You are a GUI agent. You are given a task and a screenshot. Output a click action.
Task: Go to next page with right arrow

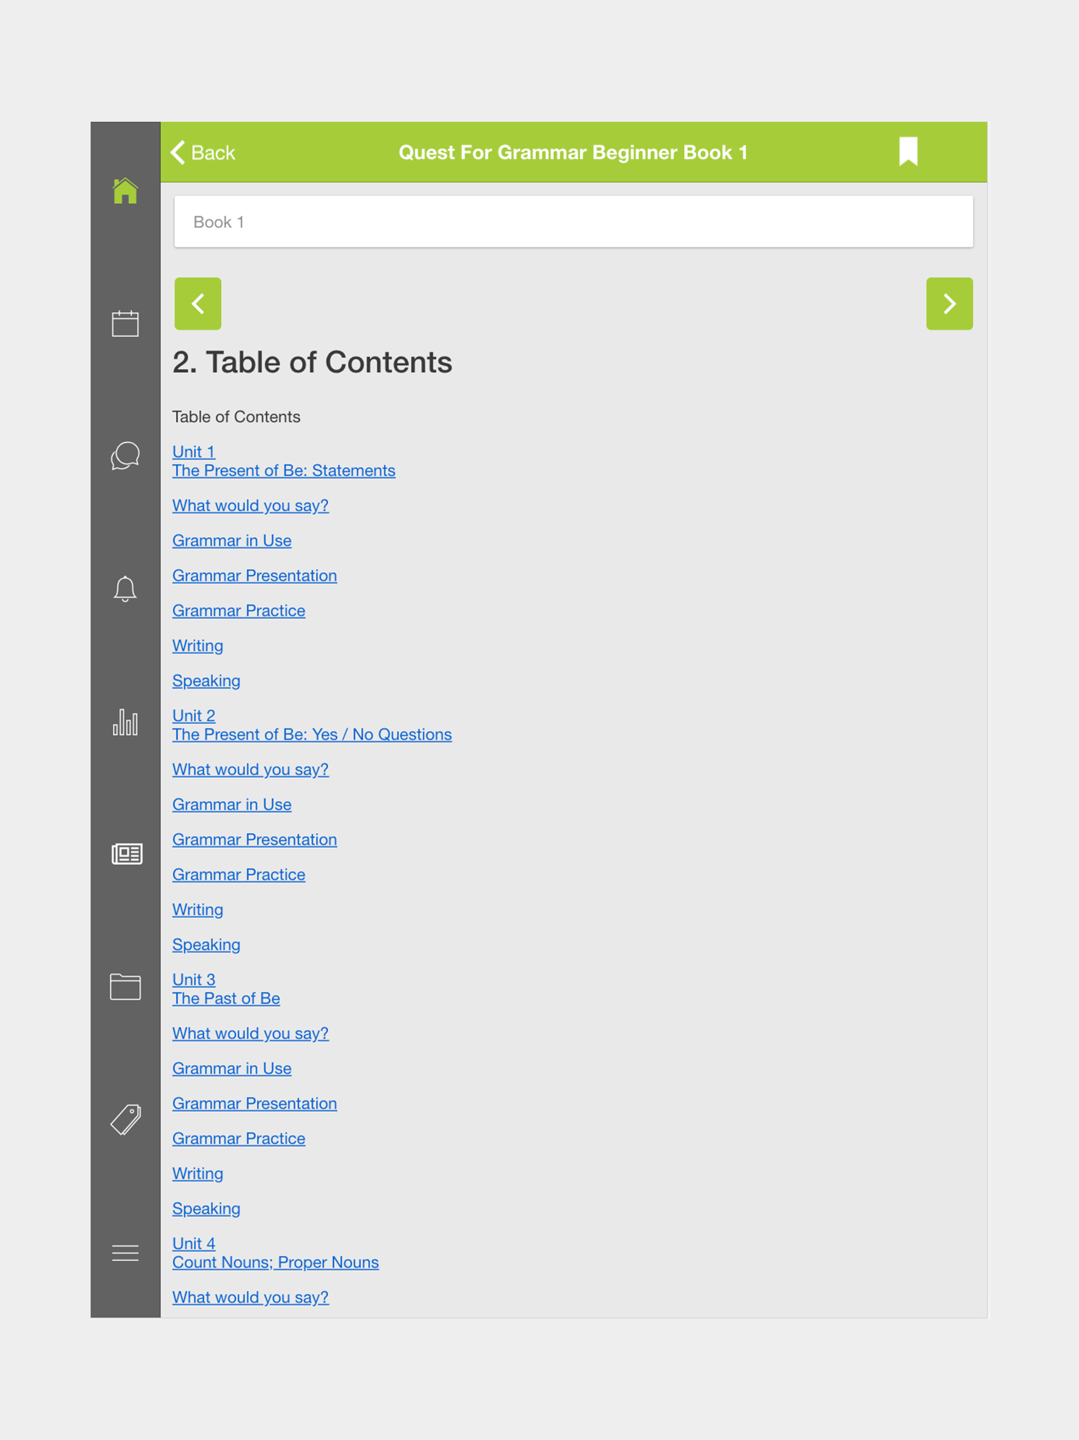pyautogui.click(x=949, y=304)
